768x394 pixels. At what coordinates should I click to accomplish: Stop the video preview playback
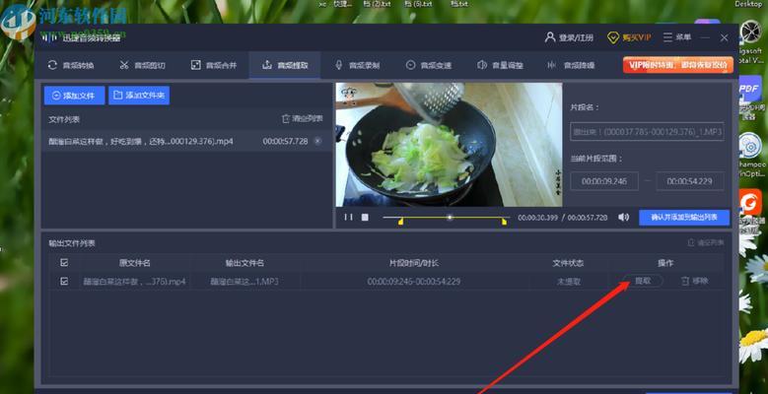(x=365, y=217)
